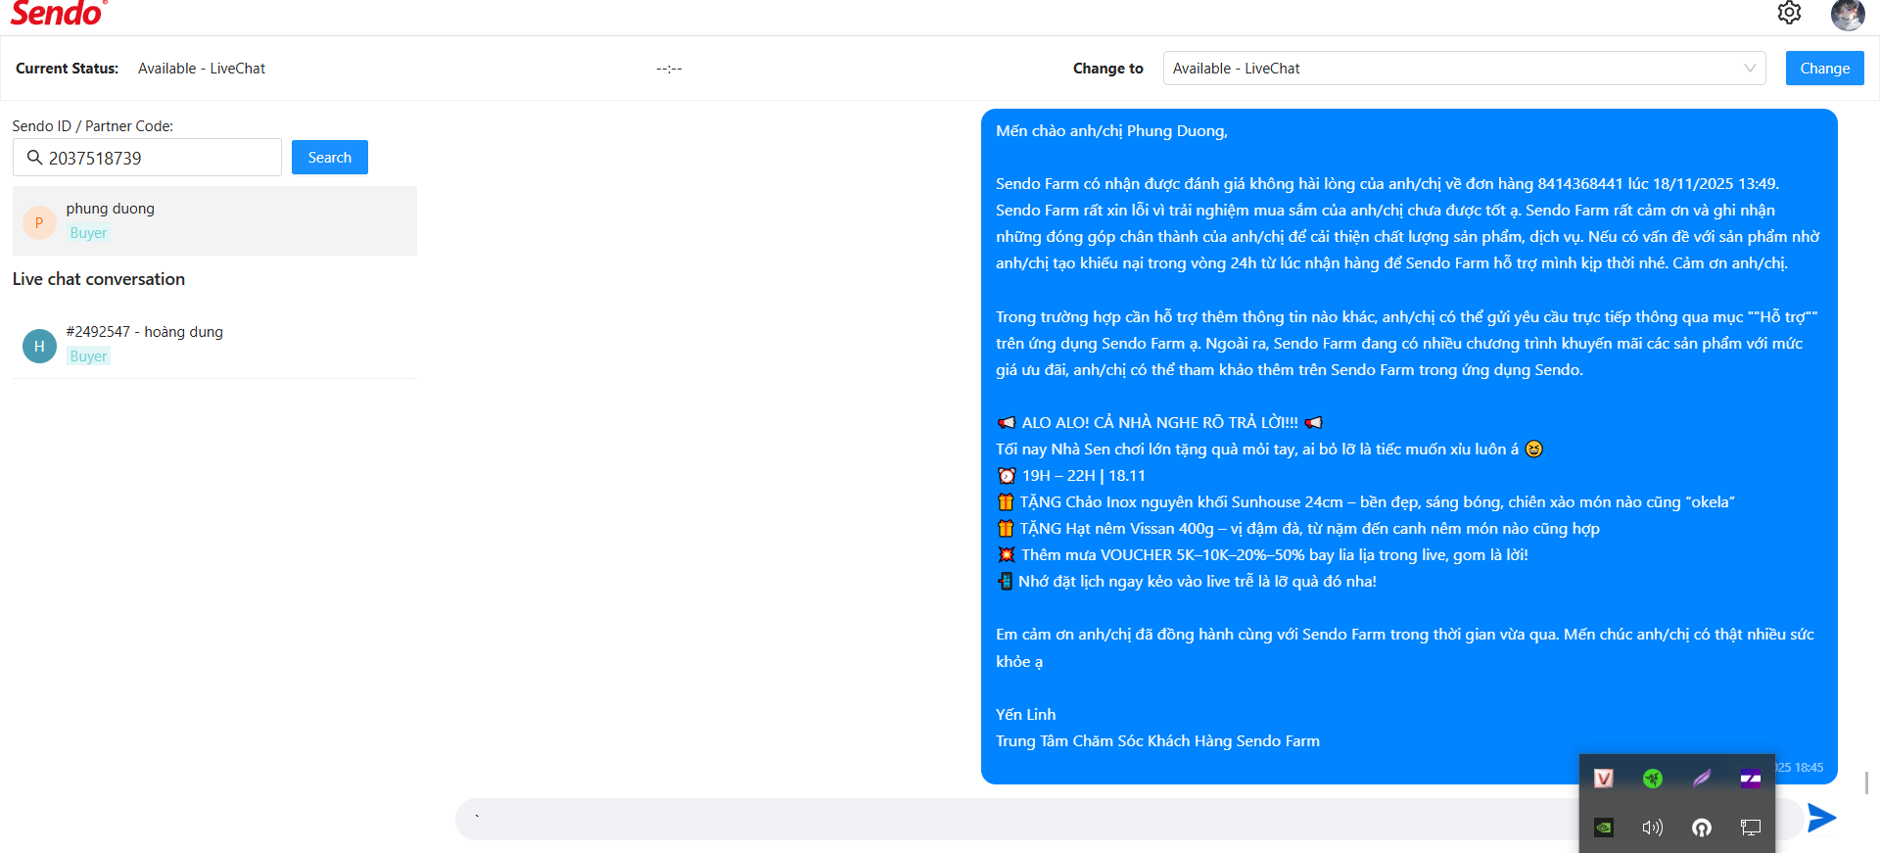
Task: Click the Yến Linh signature
Action: point(1025,715)
